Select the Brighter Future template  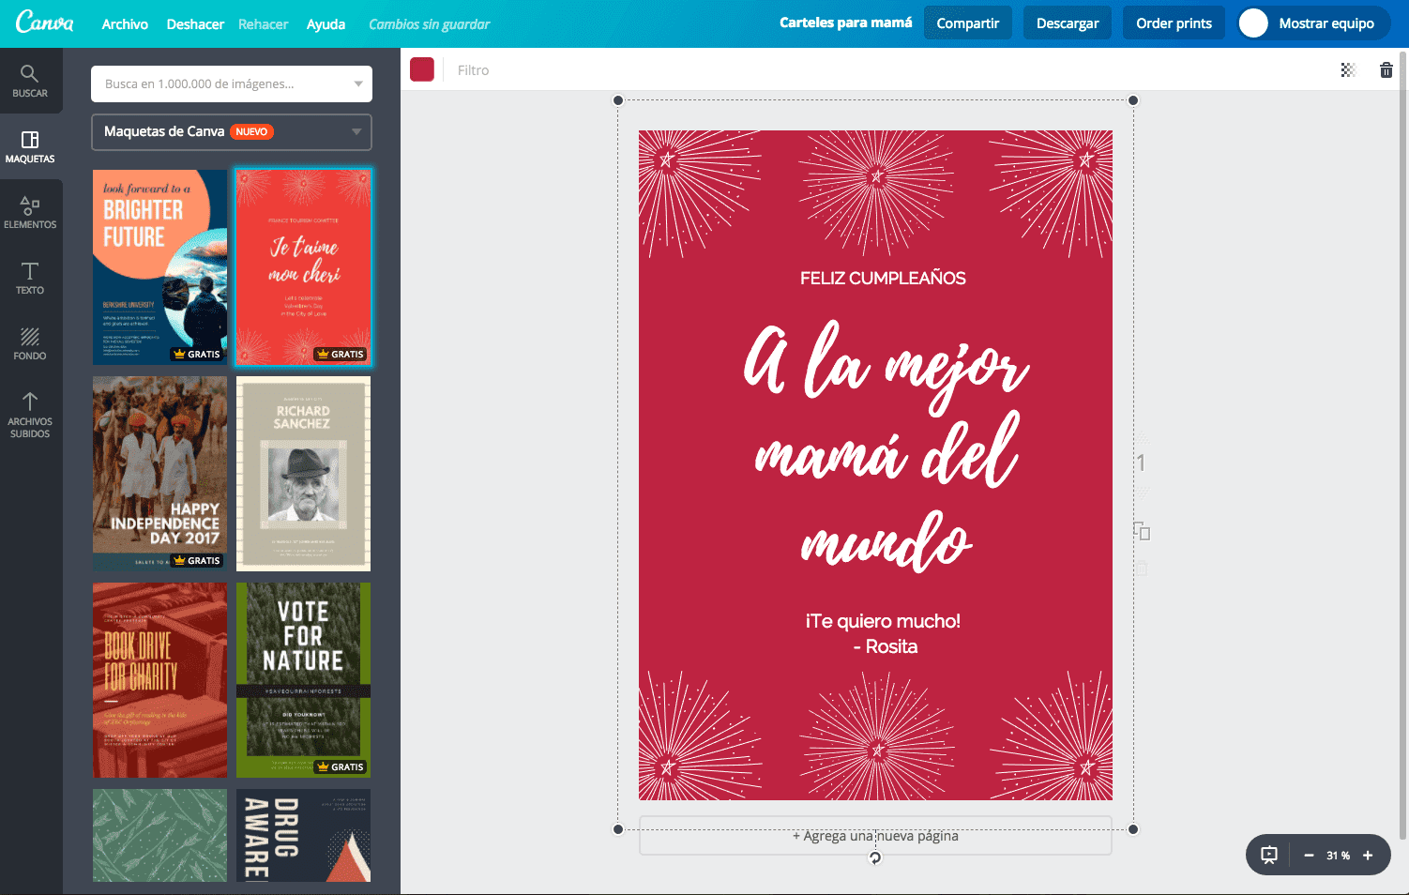159,267
